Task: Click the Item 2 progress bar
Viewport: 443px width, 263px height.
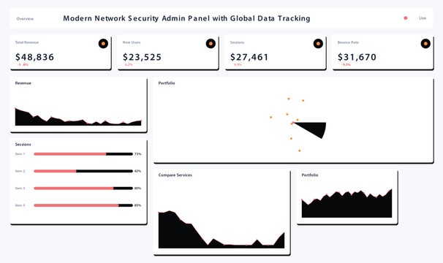Action: (x=83, y=171)
